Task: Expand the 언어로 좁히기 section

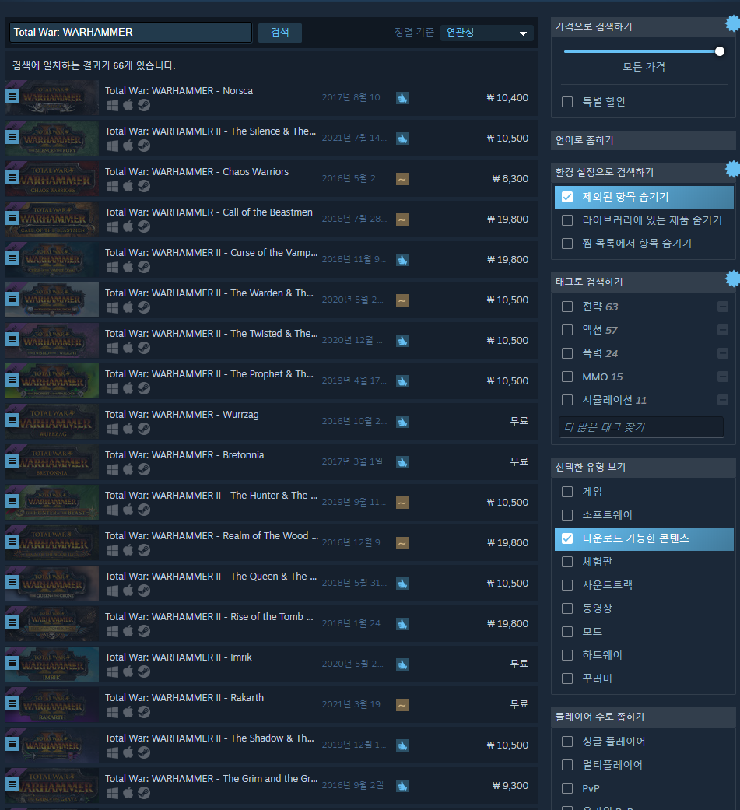Action: pyautogui.click(x=644, y=141)
